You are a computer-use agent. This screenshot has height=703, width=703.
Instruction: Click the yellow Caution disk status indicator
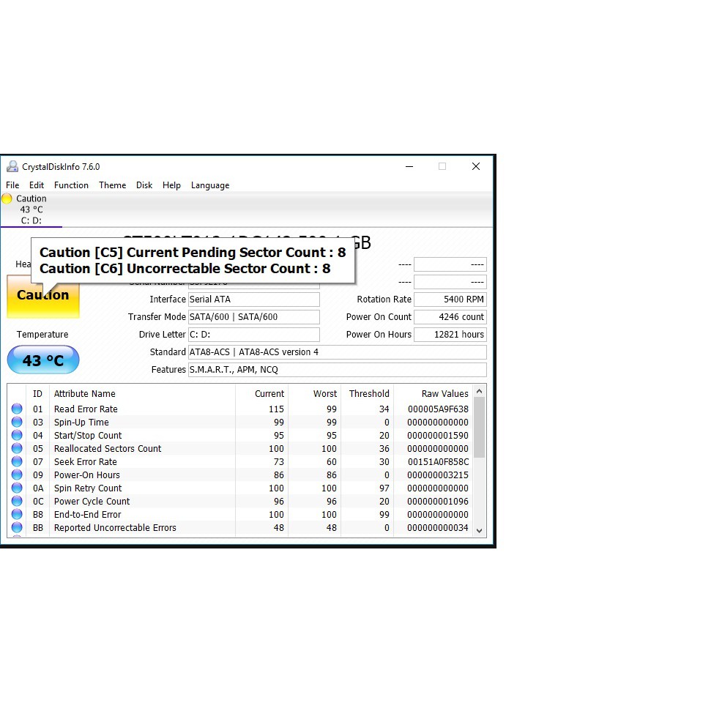click(x=7, y=198)
